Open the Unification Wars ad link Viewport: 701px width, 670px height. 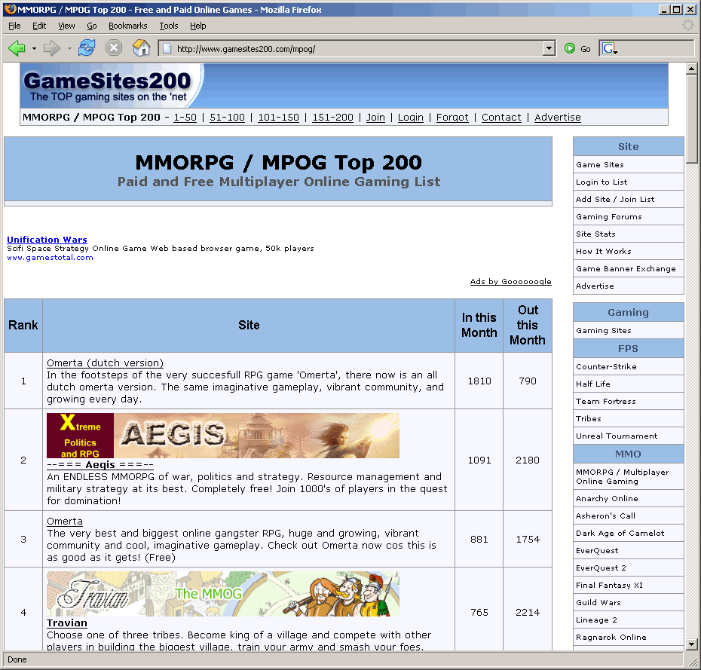(x=47, y=240)
